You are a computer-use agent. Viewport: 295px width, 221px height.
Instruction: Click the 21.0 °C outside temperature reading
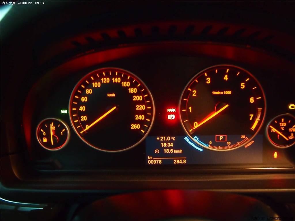[166, 139]
